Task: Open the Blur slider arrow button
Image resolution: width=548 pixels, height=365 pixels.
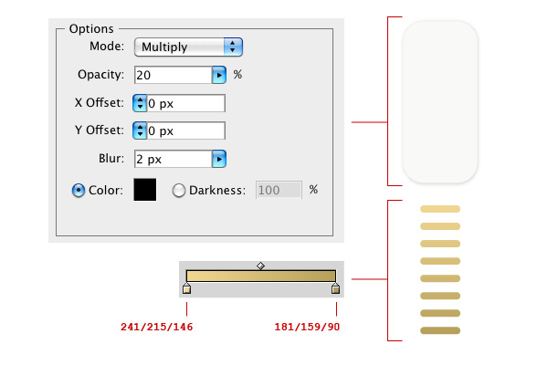Action: click(x=219, y=159)
